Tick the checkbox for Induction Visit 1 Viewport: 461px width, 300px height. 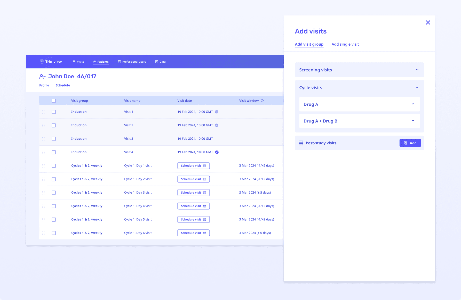coord(54,112)
